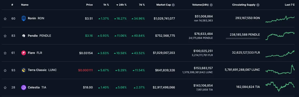
Task: Click Pendle circulating supply progress bar
Action: pos(243,39)
